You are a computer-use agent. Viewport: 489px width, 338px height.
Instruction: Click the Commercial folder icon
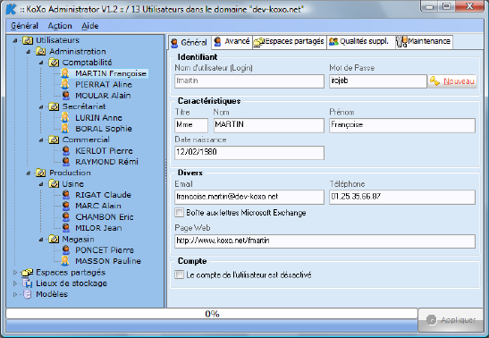(x=54, y=139)
